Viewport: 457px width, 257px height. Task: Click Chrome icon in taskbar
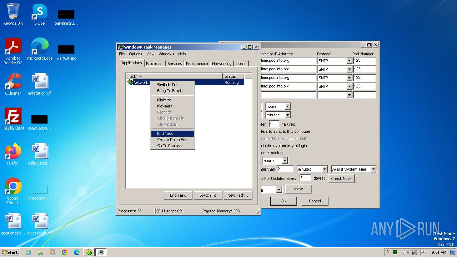click(x=65, y=252)
